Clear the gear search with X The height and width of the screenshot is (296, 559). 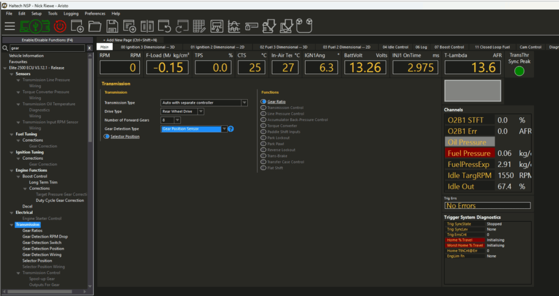[x=90, y=48]
